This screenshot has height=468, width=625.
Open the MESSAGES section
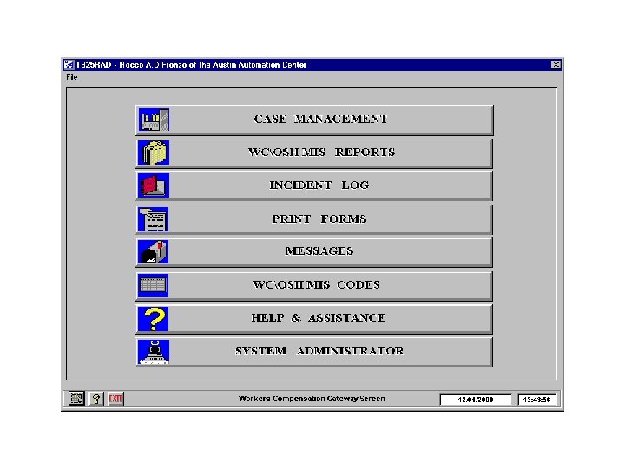314,252
